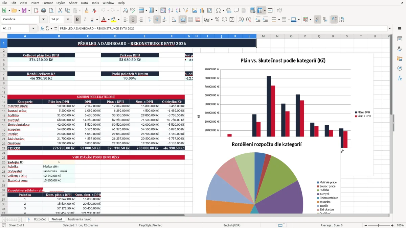Screen dimensions: 406x228
Task: Click the Save document icon
Action: 24,10
